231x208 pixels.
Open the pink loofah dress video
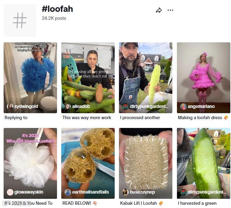(x=203, y=78)
